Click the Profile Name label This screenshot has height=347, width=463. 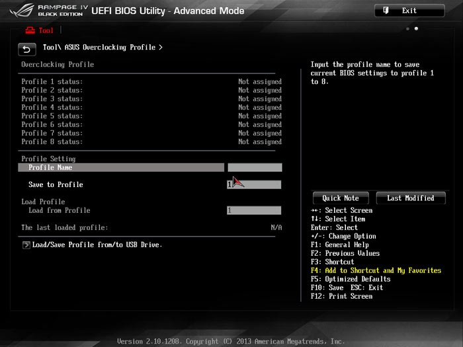pyautogui.click(x=50, y=168)
